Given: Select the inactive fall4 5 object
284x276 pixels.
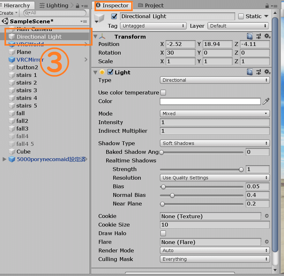Looking at the screenshot, I should click(x=25, y=144).
